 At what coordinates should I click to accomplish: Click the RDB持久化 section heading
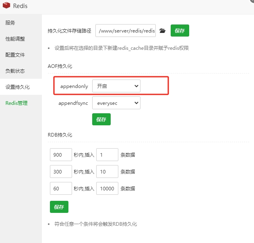coord(60,135)
